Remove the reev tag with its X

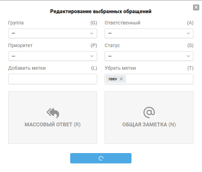tap(121, 79)
